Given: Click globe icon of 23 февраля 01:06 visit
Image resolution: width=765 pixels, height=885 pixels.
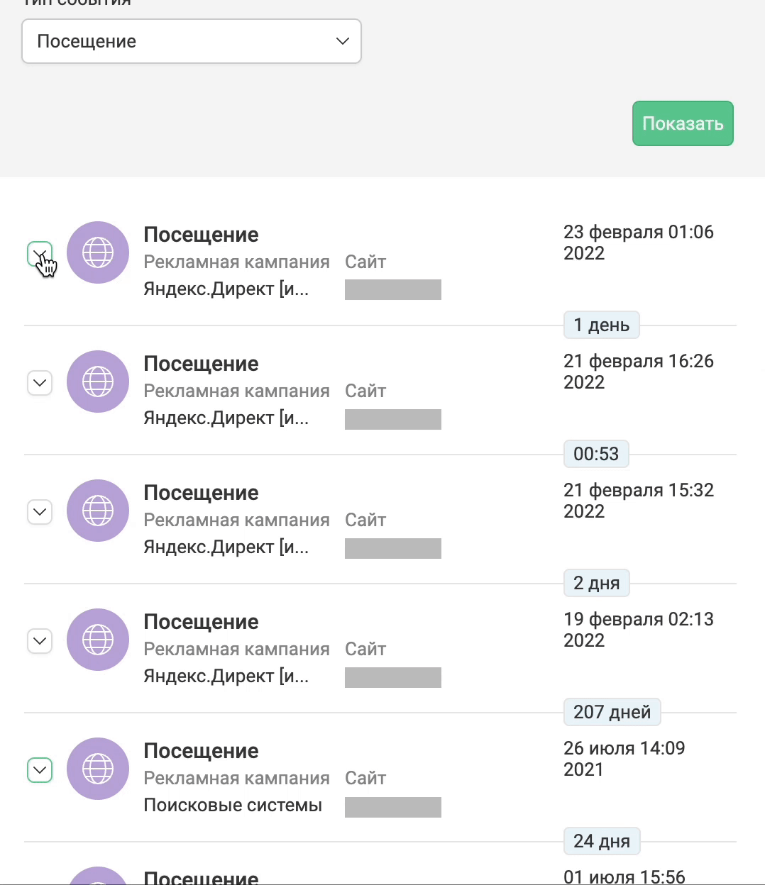Looking at the screenshot, I should coord(98,252).
